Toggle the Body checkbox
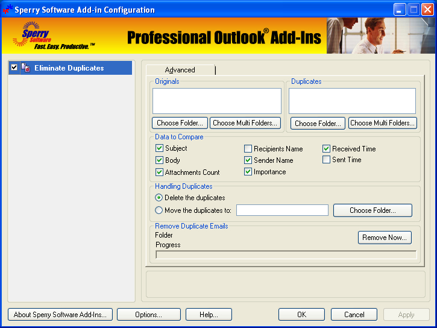This screenshot has width=437, height=328. [159, 160]
